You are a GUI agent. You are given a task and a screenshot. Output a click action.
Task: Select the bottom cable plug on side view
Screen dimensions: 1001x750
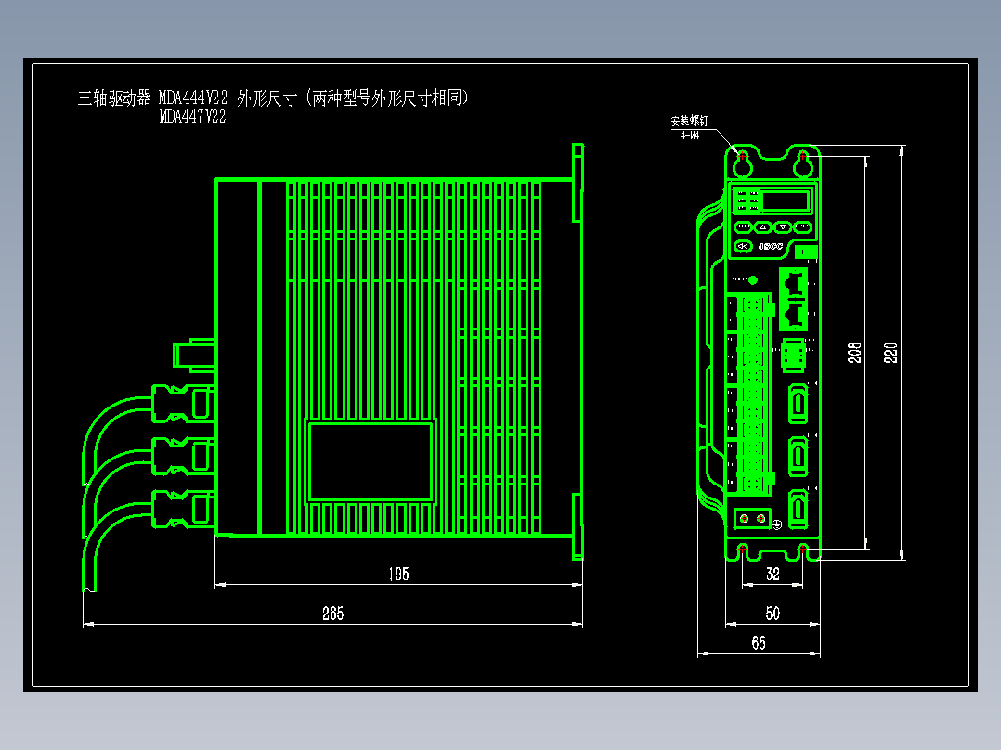pos(183,510)
